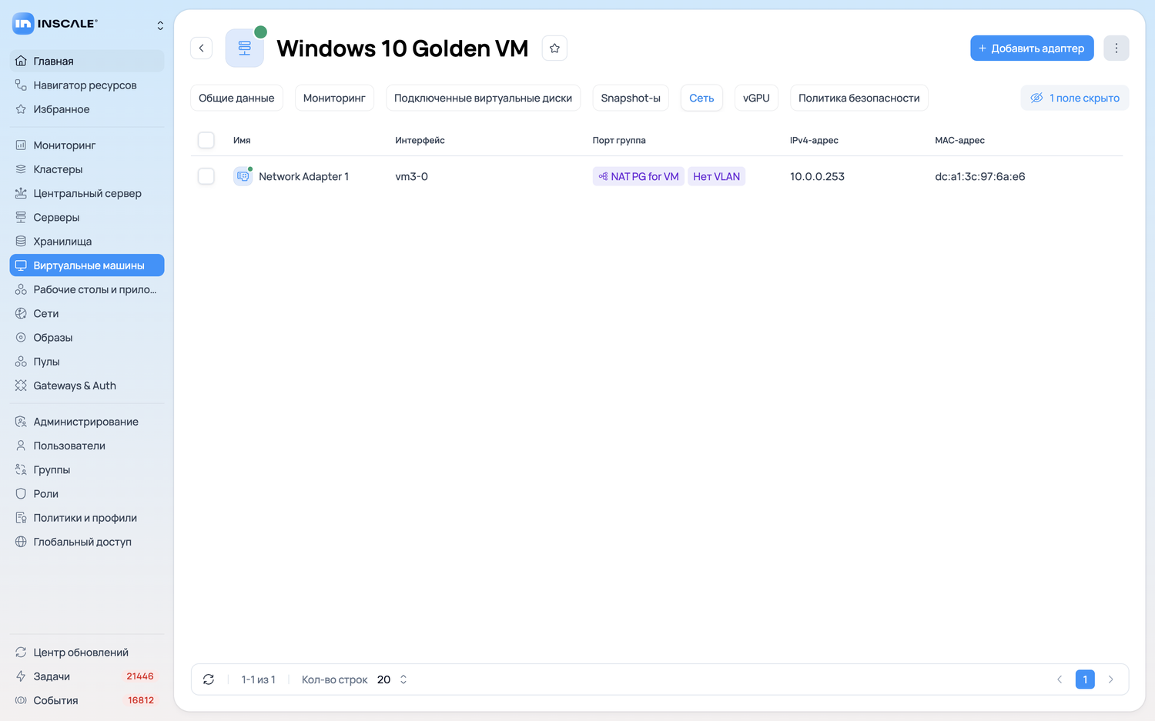Viewport: 1155px width, 721px height.
Task: Open События with 16812 badge
Action: tap(87, 700)
